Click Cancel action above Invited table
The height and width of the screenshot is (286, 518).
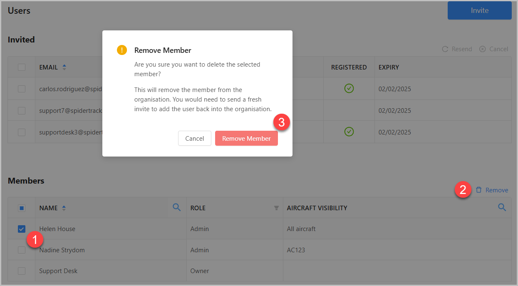[x=498, y=49]
